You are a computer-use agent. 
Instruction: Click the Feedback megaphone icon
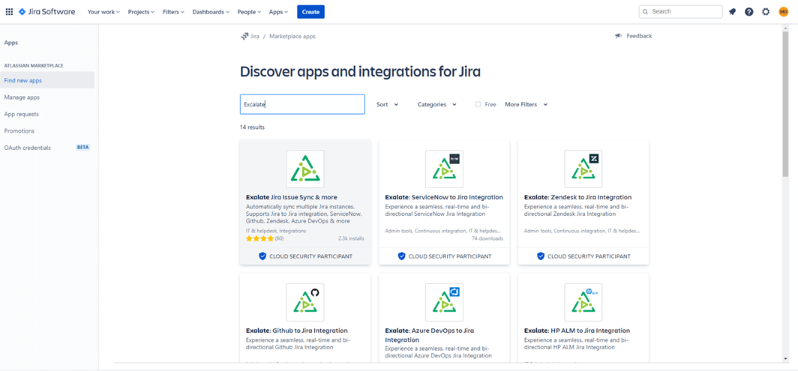click(x=618, y=36)
